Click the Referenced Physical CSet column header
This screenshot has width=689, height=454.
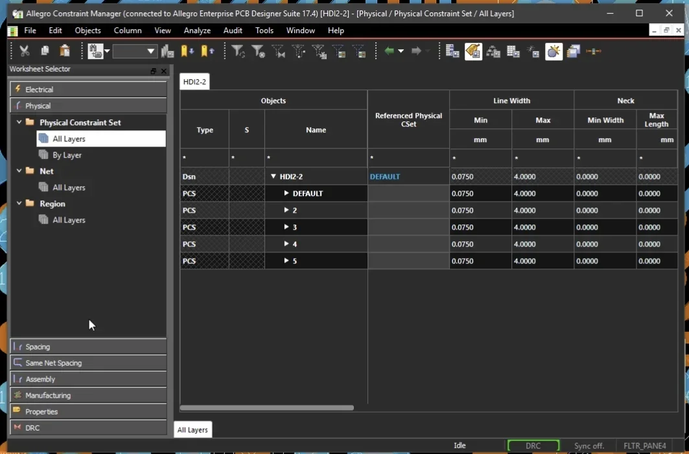(408, 119)
